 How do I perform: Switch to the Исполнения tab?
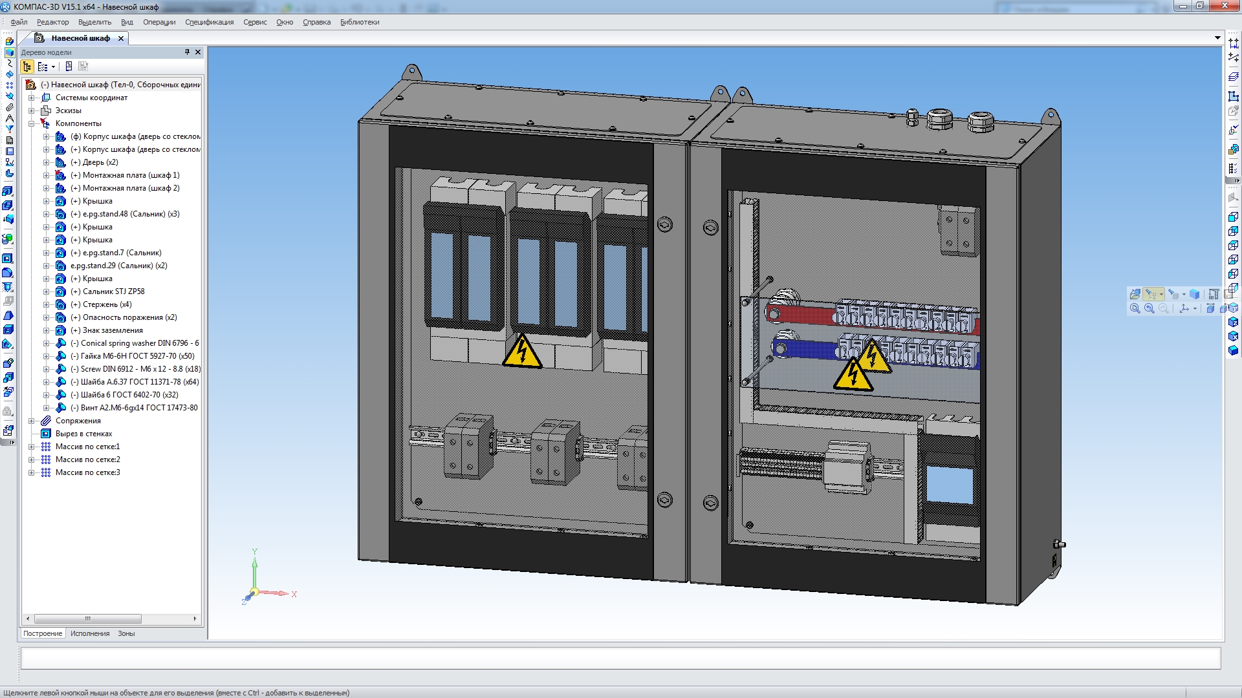click(x=90, y=633)
